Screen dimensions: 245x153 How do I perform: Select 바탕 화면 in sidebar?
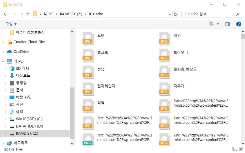(x=24, y=97)
